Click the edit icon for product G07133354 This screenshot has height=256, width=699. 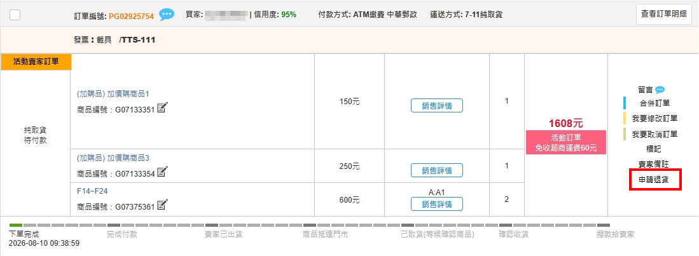[162, 172]
